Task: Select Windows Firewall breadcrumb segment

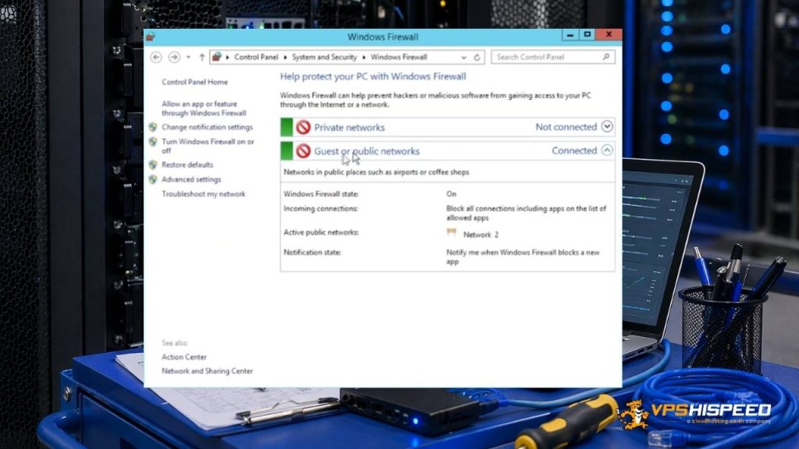Action: [399, 57]
